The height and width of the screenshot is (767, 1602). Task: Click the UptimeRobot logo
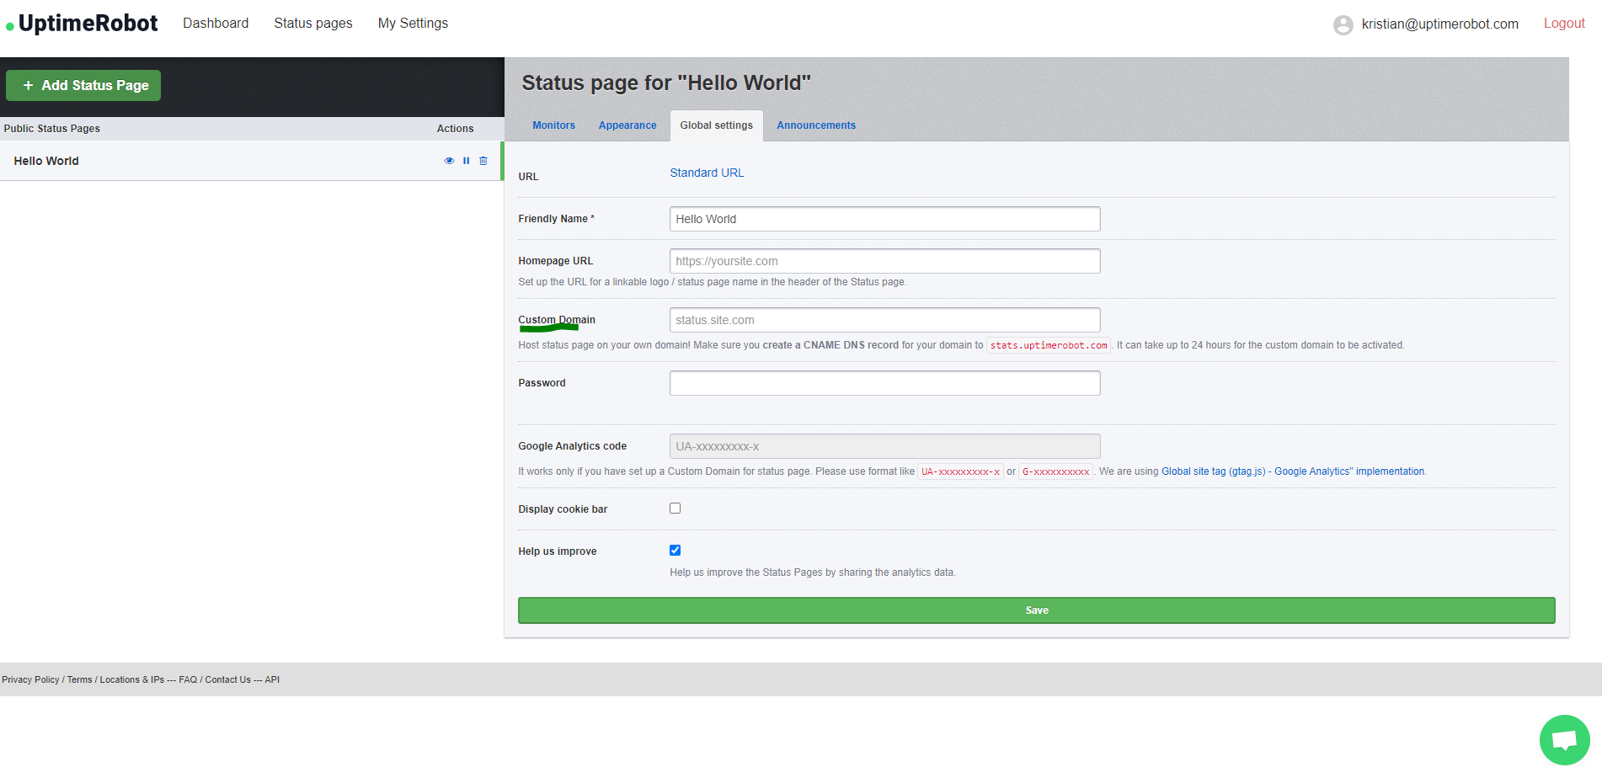pyautogui.click(x=82, y=24)
